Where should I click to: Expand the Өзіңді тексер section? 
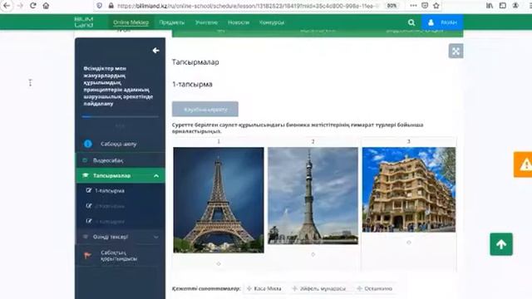[x=120, y=237]
